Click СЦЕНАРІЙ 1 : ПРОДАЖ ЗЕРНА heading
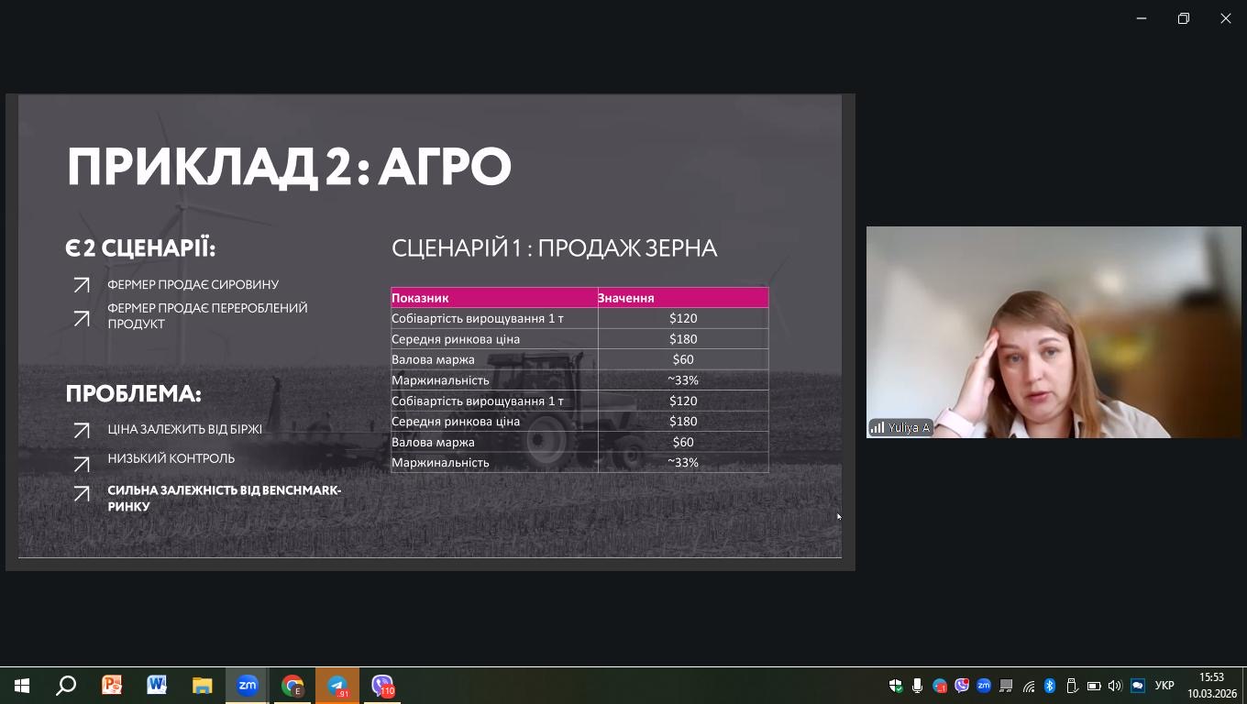 554,248
